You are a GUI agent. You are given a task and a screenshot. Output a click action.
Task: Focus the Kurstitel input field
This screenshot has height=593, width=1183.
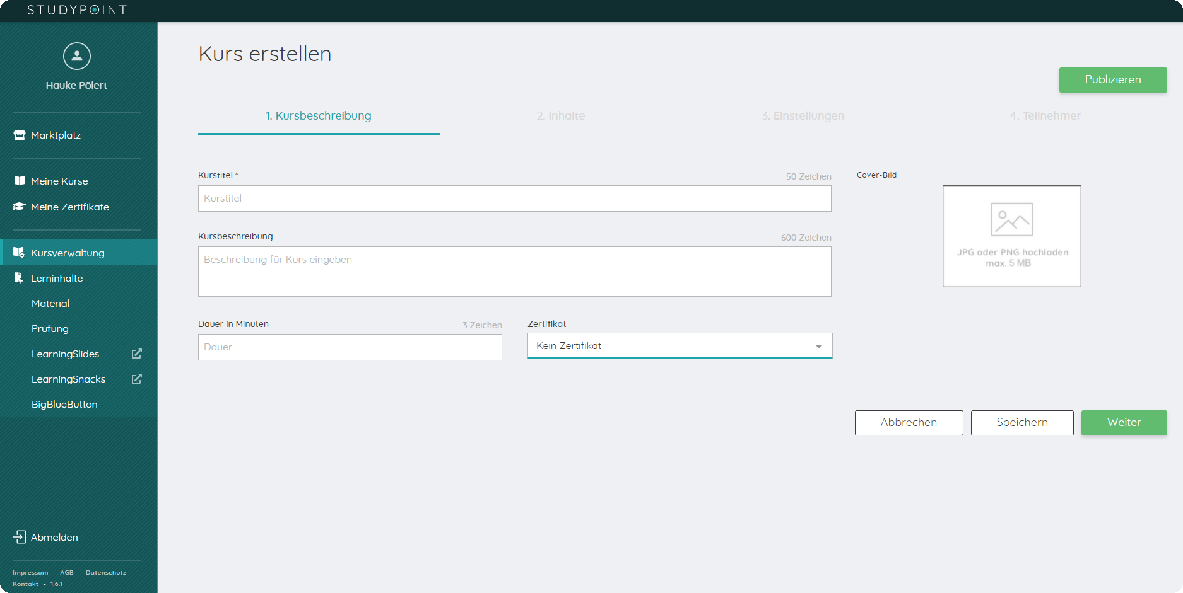coord(514,199)
